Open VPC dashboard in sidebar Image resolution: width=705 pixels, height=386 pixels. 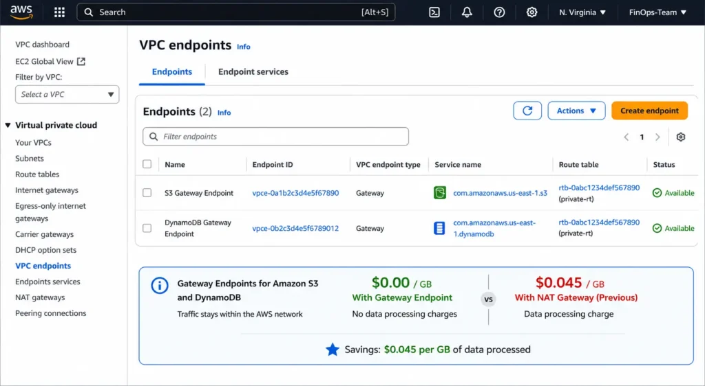click(x=42, y=45)
